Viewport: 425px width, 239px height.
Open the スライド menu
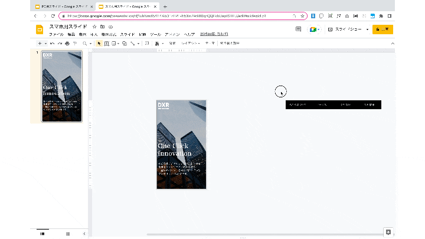pos(127,35)
